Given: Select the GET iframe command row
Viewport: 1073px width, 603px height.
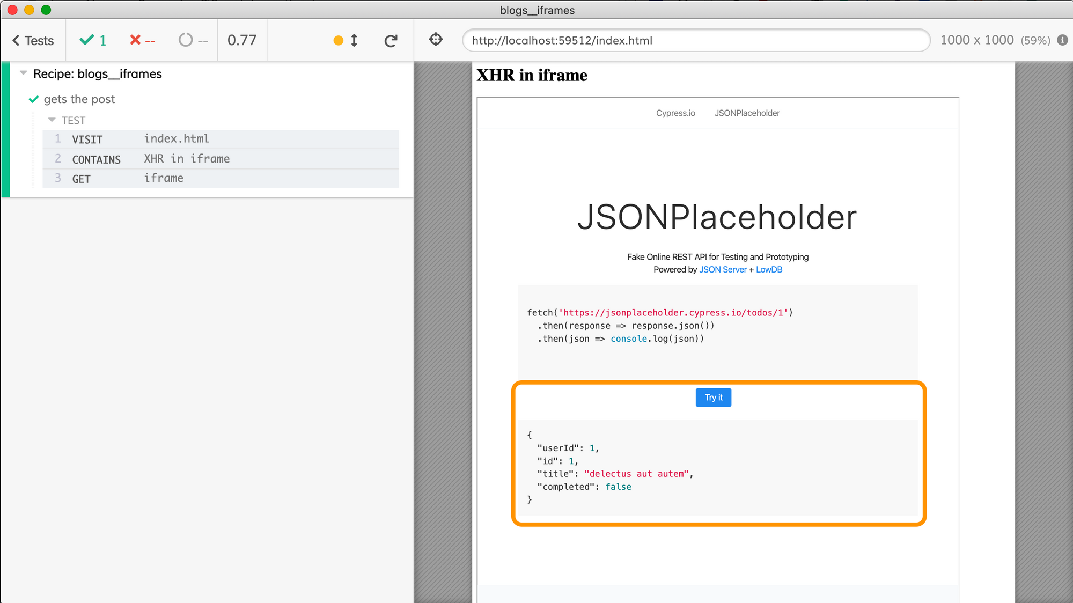Looking at the screenshot, I should click(x=221, y=179).
